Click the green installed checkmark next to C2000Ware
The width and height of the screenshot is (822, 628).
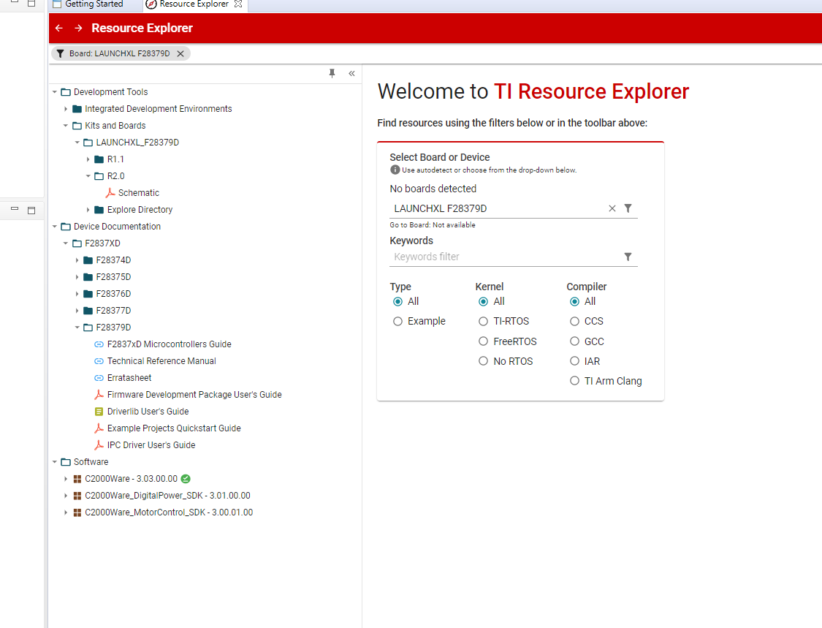(x=186, y=478)
